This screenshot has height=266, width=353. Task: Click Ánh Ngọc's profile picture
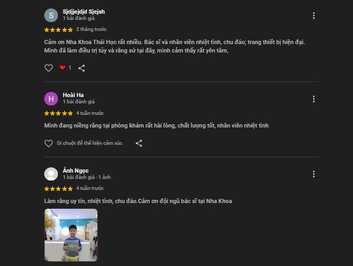51,174
